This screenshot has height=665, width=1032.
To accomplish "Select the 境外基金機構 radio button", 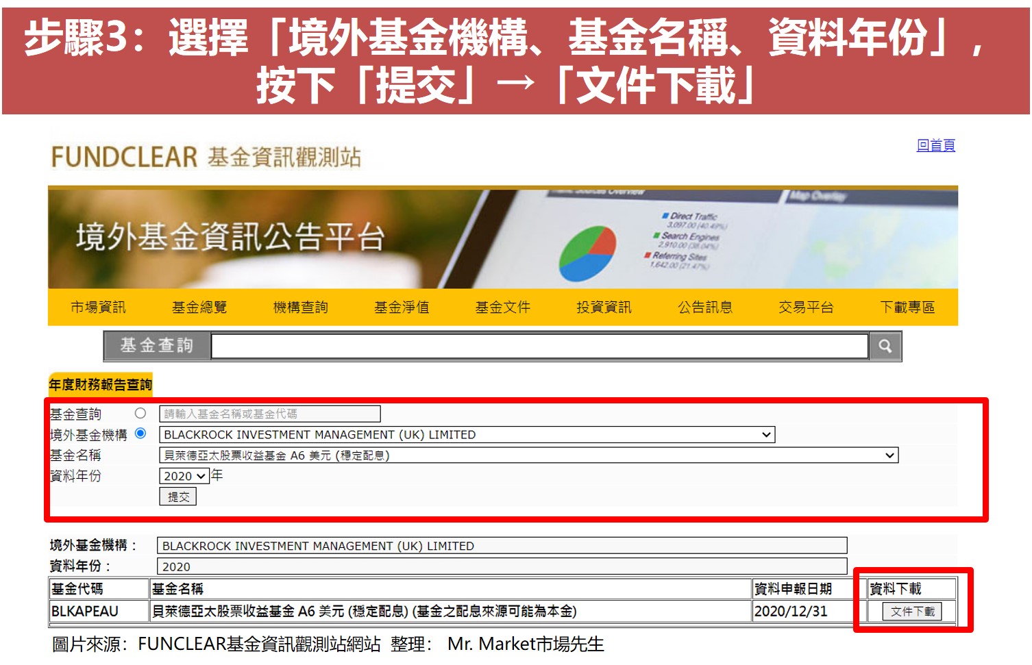I will tap(140, 434).
